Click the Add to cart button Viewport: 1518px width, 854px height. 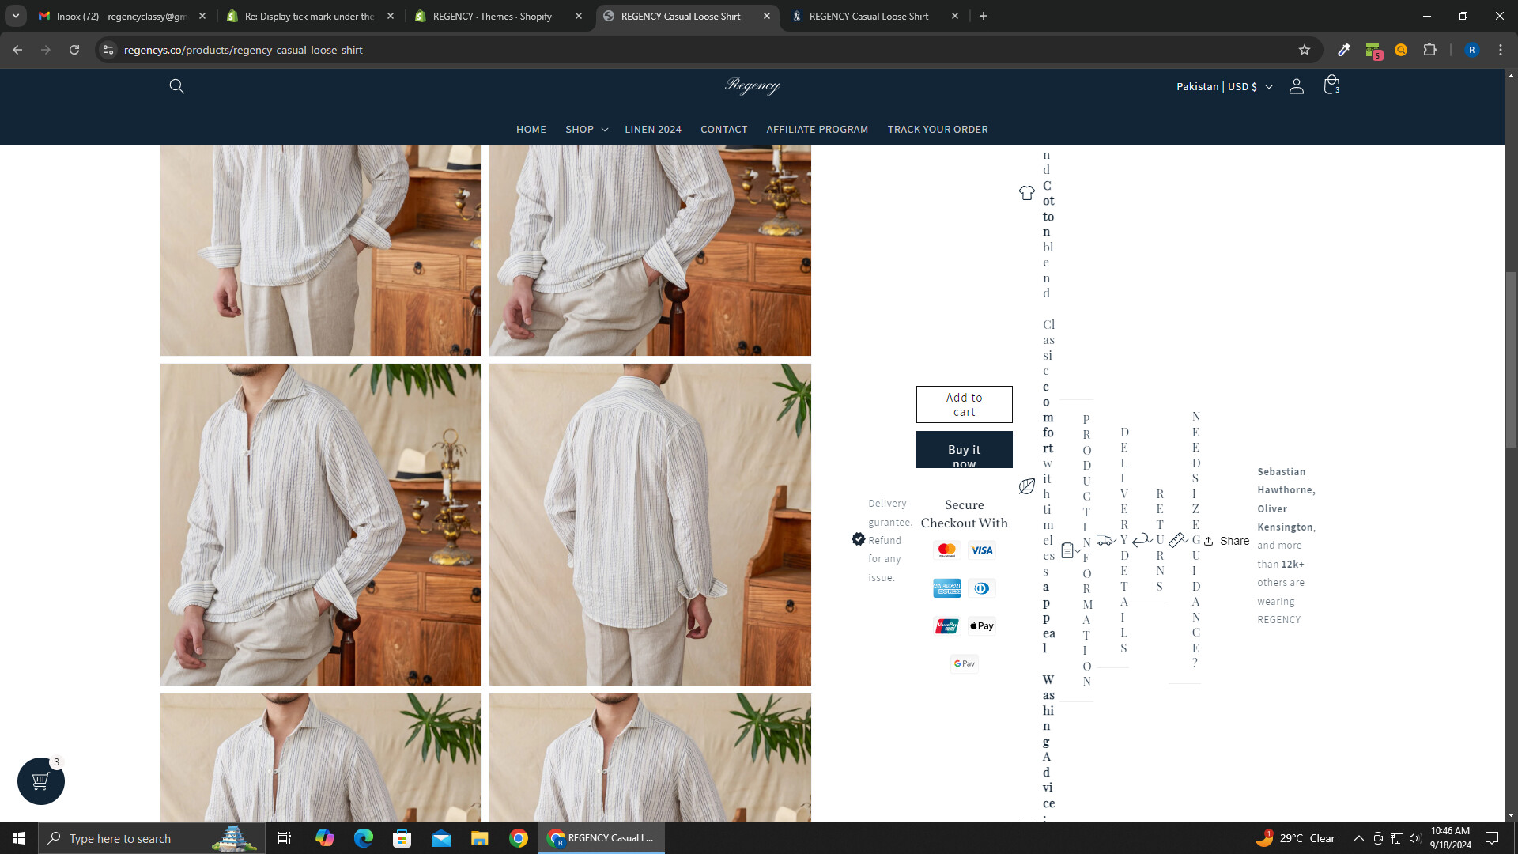[964, 405]
